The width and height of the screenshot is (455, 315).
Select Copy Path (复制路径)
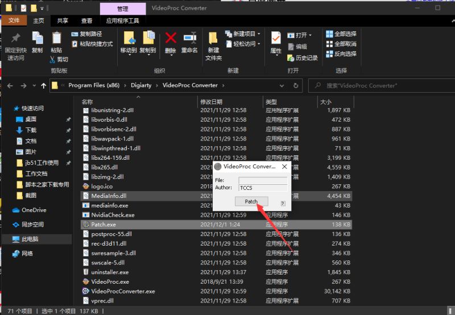point(86,34)
